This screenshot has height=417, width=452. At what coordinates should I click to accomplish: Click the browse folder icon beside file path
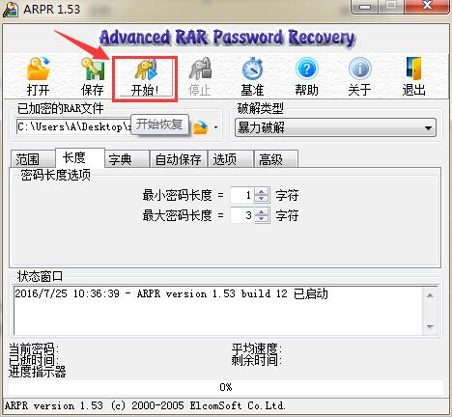coord(201,127)
